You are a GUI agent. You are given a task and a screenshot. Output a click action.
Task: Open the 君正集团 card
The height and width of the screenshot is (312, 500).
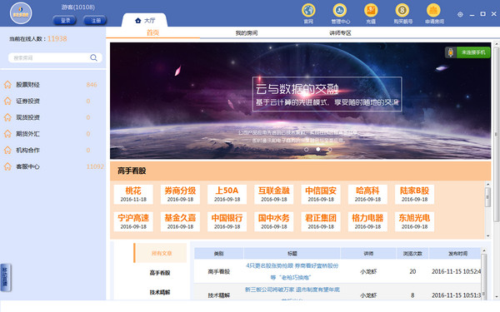(x=321, y=221)
